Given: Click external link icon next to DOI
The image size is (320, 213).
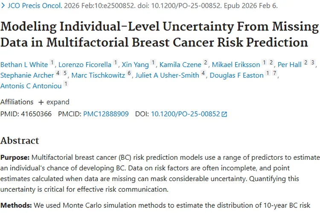Looking at the screenshot, I should [224, 114].
